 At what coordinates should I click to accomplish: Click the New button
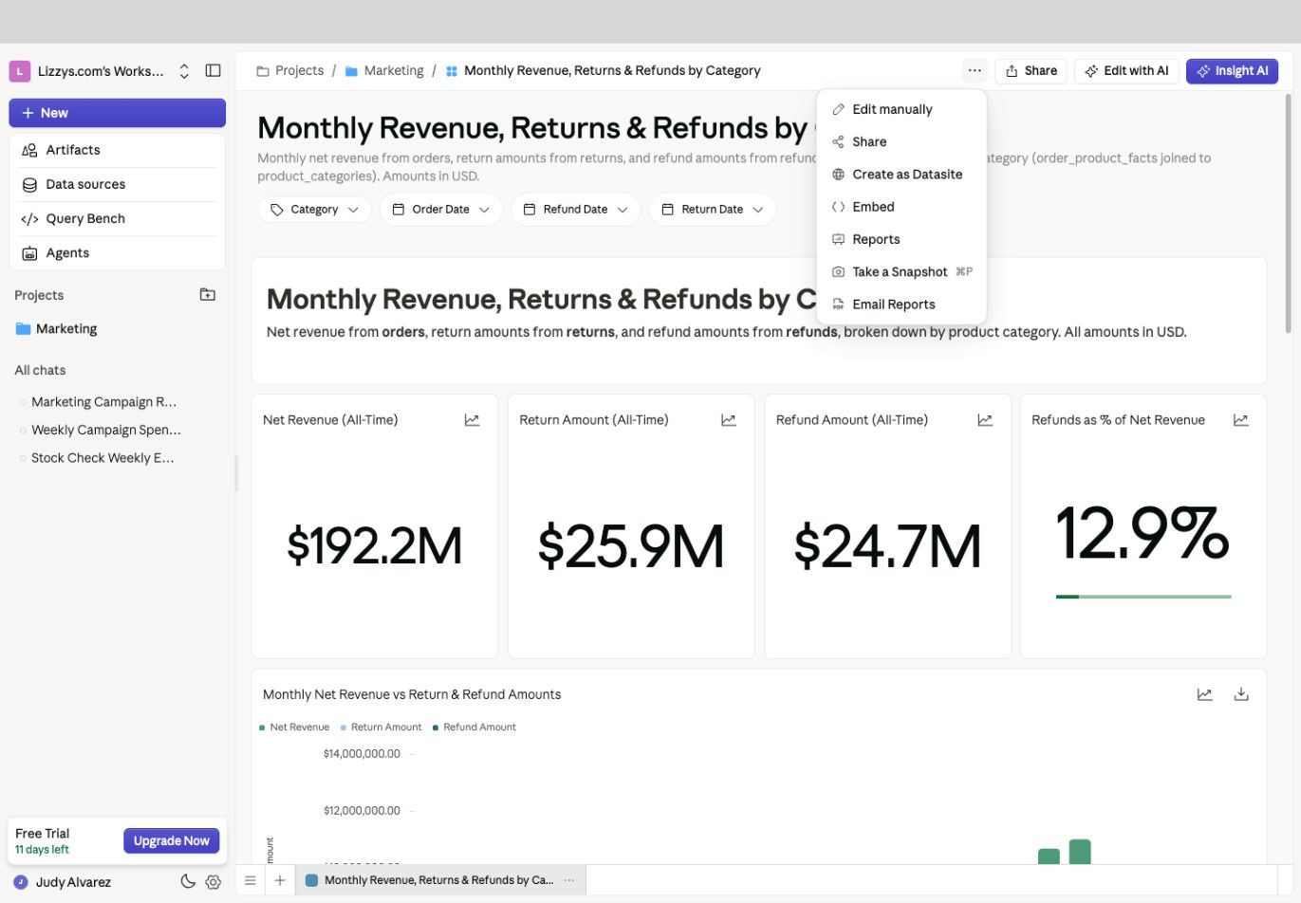point(118,113)
